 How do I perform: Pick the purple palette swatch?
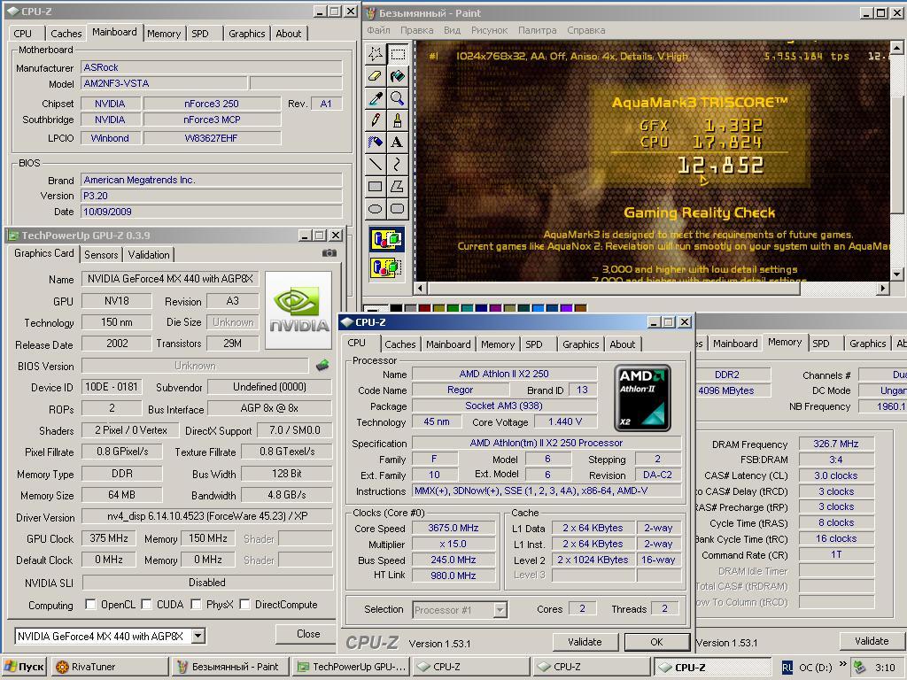point(496,308)
